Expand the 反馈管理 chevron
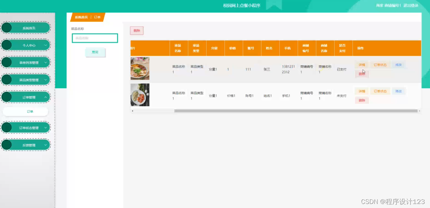 (46, 145)
